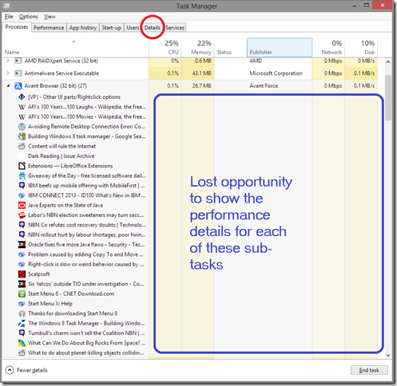
Task: Sort by Network column header
Action: (x=328, y=48)
